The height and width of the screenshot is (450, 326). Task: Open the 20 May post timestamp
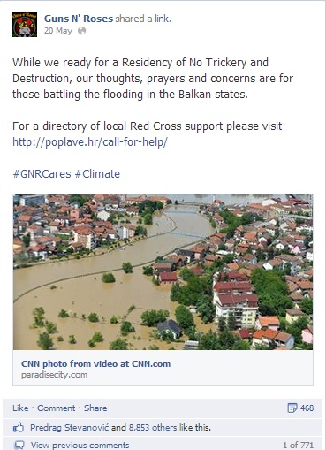58,31
